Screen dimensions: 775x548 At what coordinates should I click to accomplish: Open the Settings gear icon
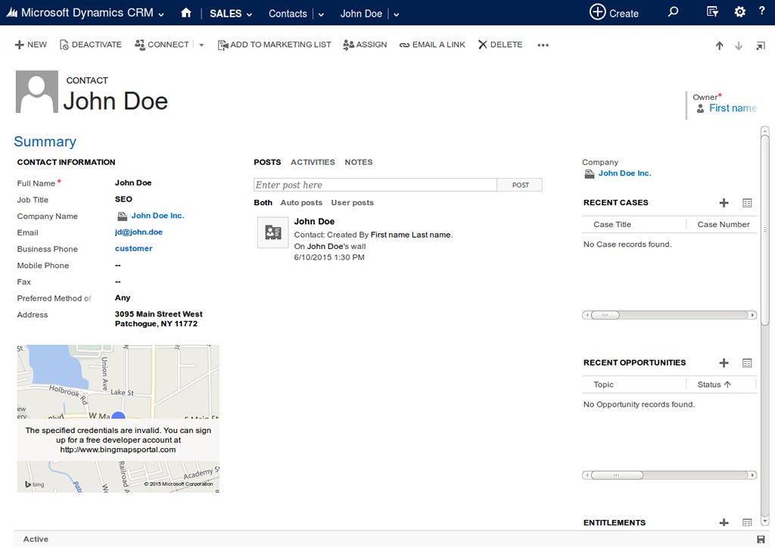click(740, 12)
